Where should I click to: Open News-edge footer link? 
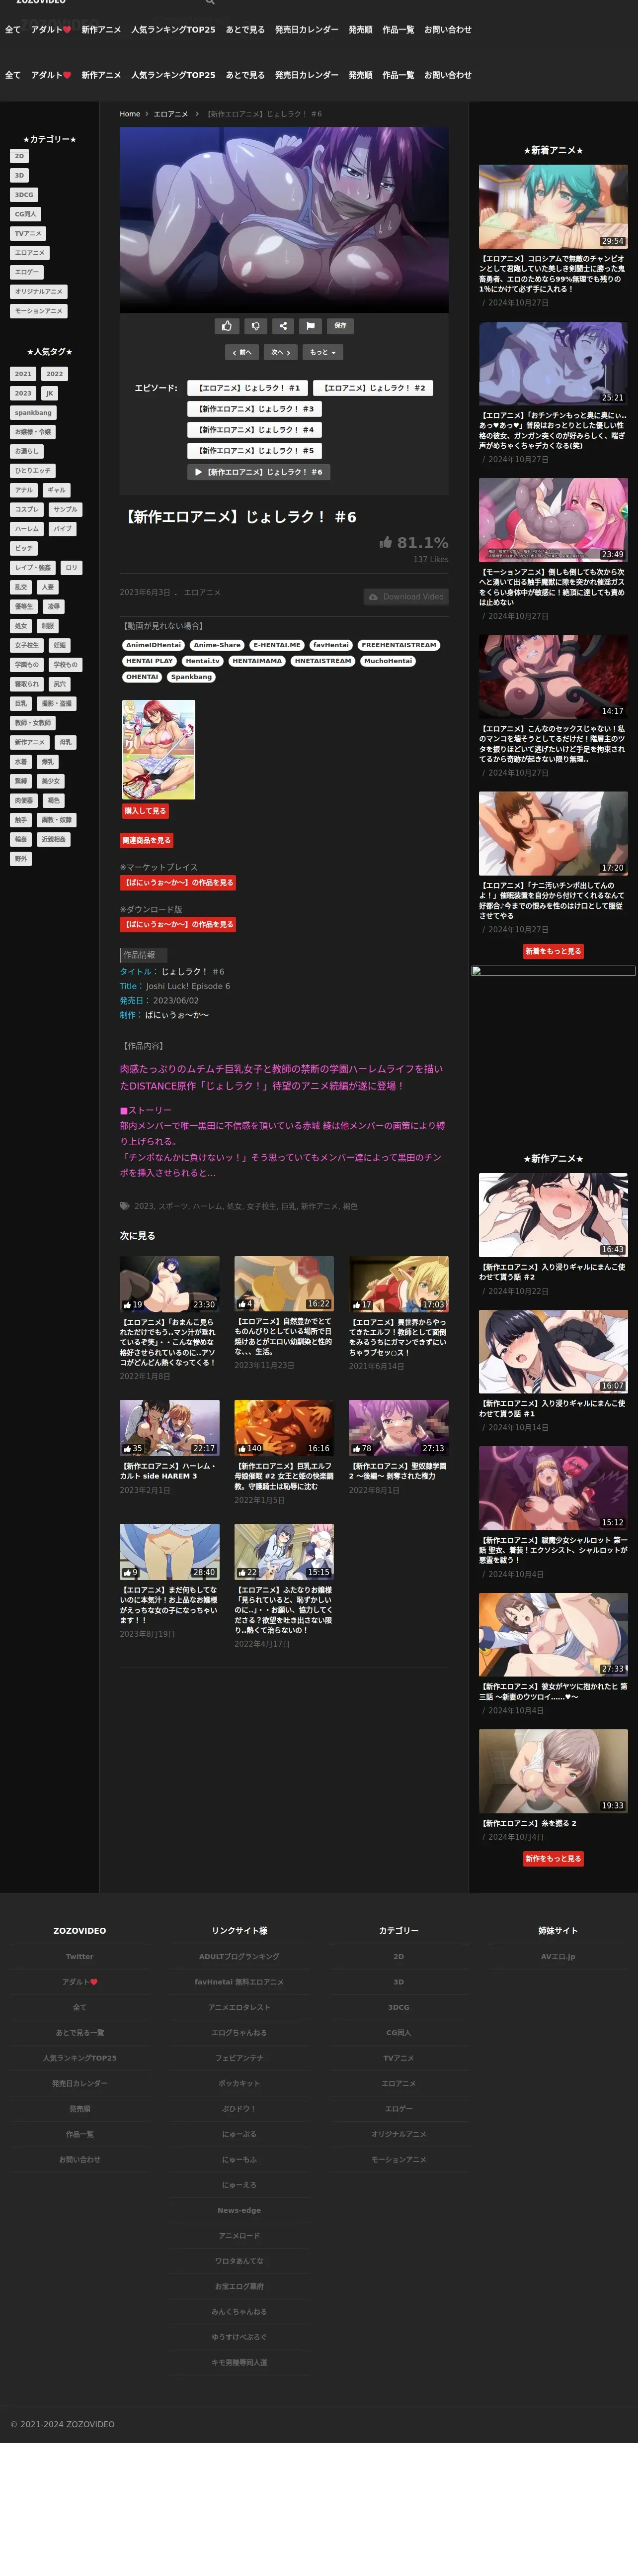(x=239, y=2211)
